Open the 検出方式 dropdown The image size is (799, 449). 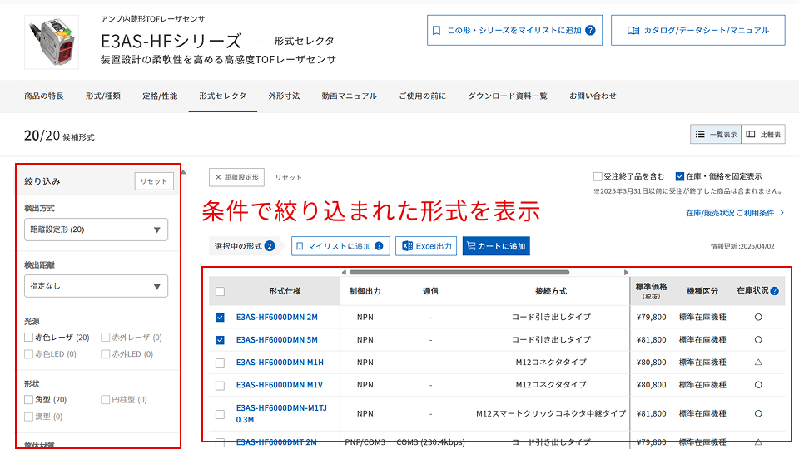pyautogui.click(x=96, y=229)
